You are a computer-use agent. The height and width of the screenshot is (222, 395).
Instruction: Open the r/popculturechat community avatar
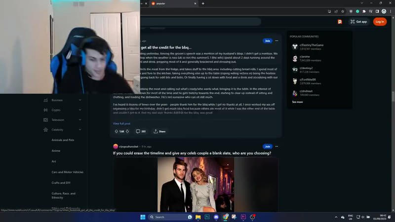(116, 147)
